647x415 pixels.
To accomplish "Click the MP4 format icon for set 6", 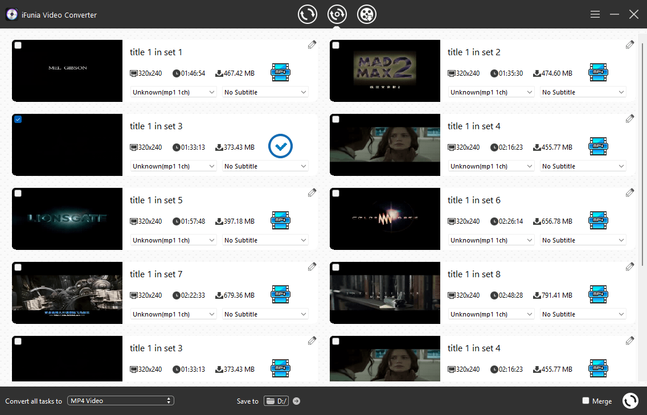I will 598,220.
